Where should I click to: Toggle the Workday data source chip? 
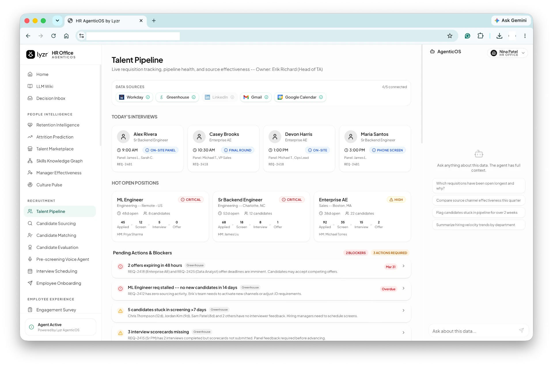click(135, 97)
